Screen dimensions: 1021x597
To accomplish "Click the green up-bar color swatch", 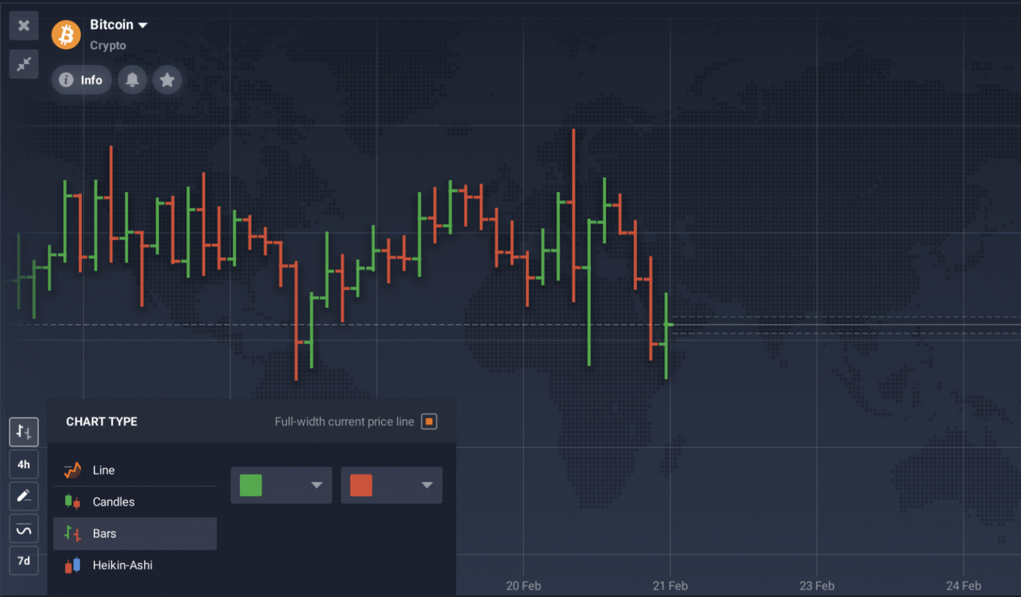I will click(251, 485).
